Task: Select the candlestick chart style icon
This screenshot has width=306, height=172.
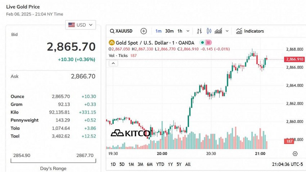Action: (209, 31)
